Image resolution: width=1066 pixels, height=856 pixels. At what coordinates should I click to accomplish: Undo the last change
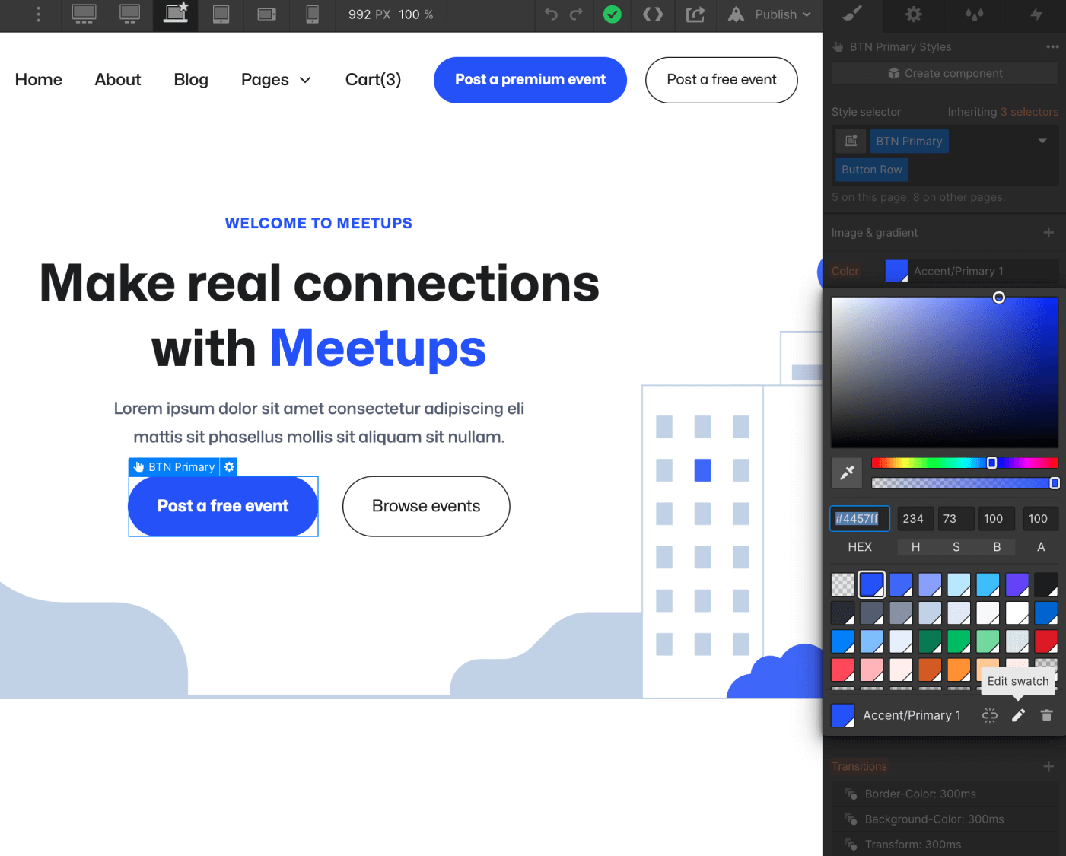click(x=550, y=15)
